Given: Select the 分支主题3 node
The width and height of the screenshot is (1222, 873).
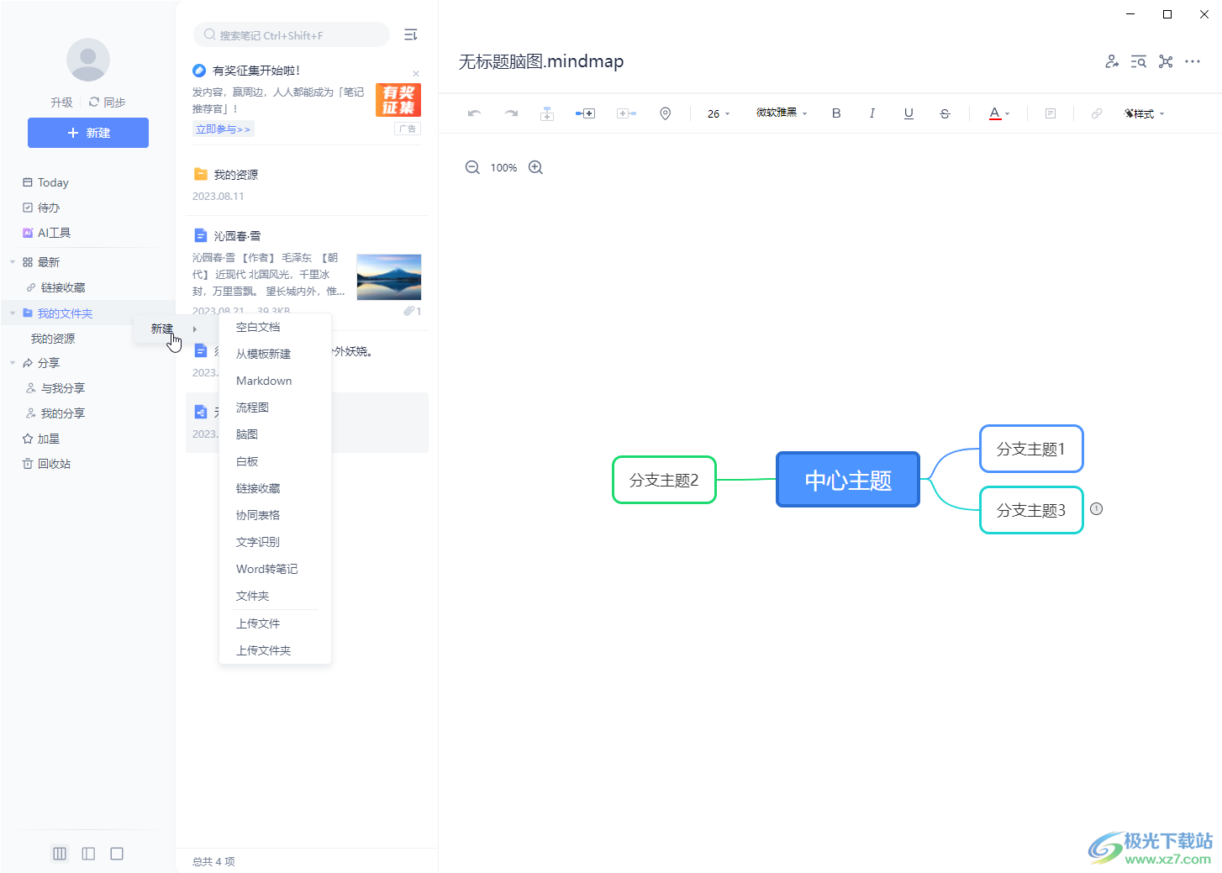Looking at the screenshot, I should 1031,510.
